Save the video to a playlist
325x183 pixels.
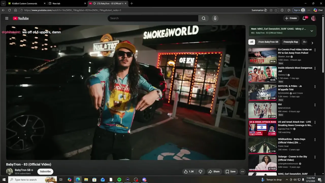pos(231,172)
